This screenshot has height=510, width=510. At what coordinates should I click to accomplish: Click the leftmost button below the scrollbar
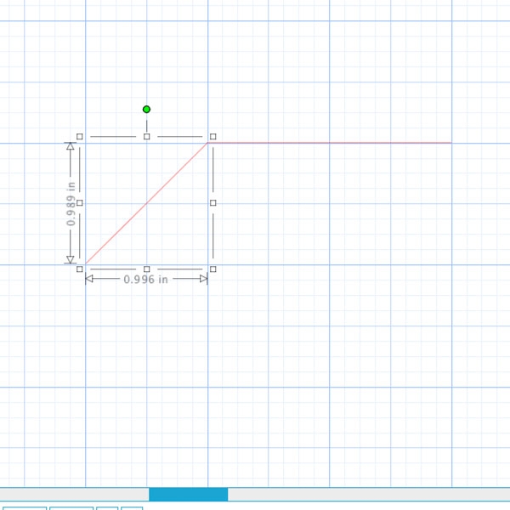click(x=24, y=507)
